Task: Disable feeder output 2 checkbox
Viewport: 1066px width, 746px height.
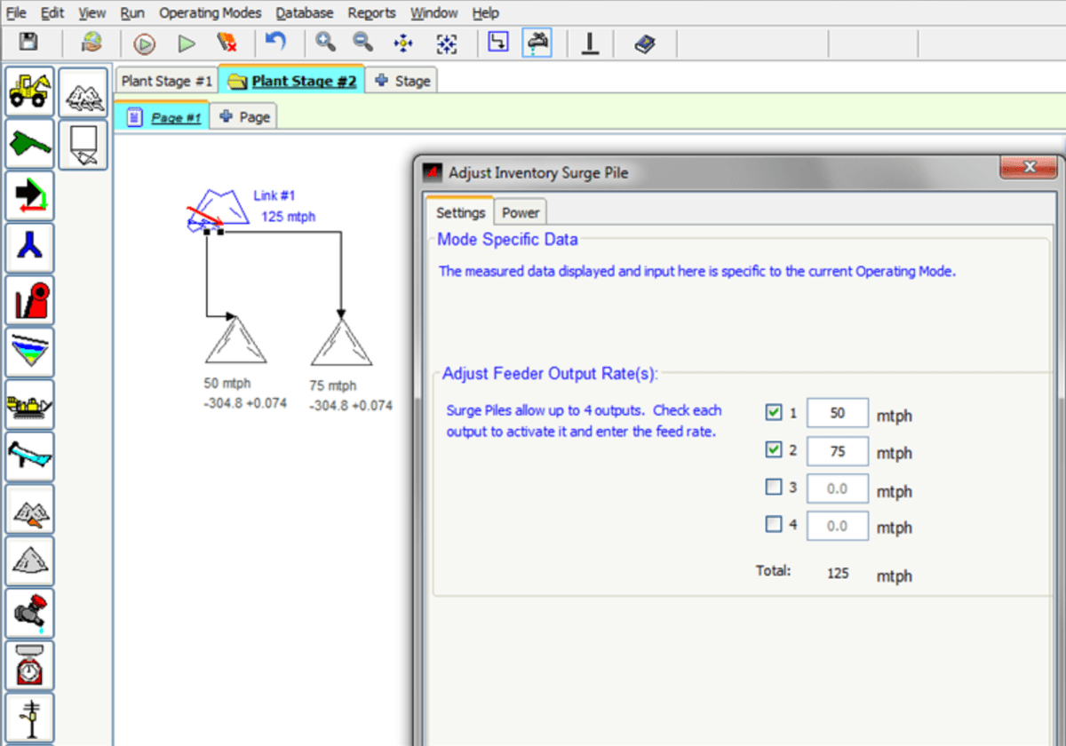Action: pos(774,450)
